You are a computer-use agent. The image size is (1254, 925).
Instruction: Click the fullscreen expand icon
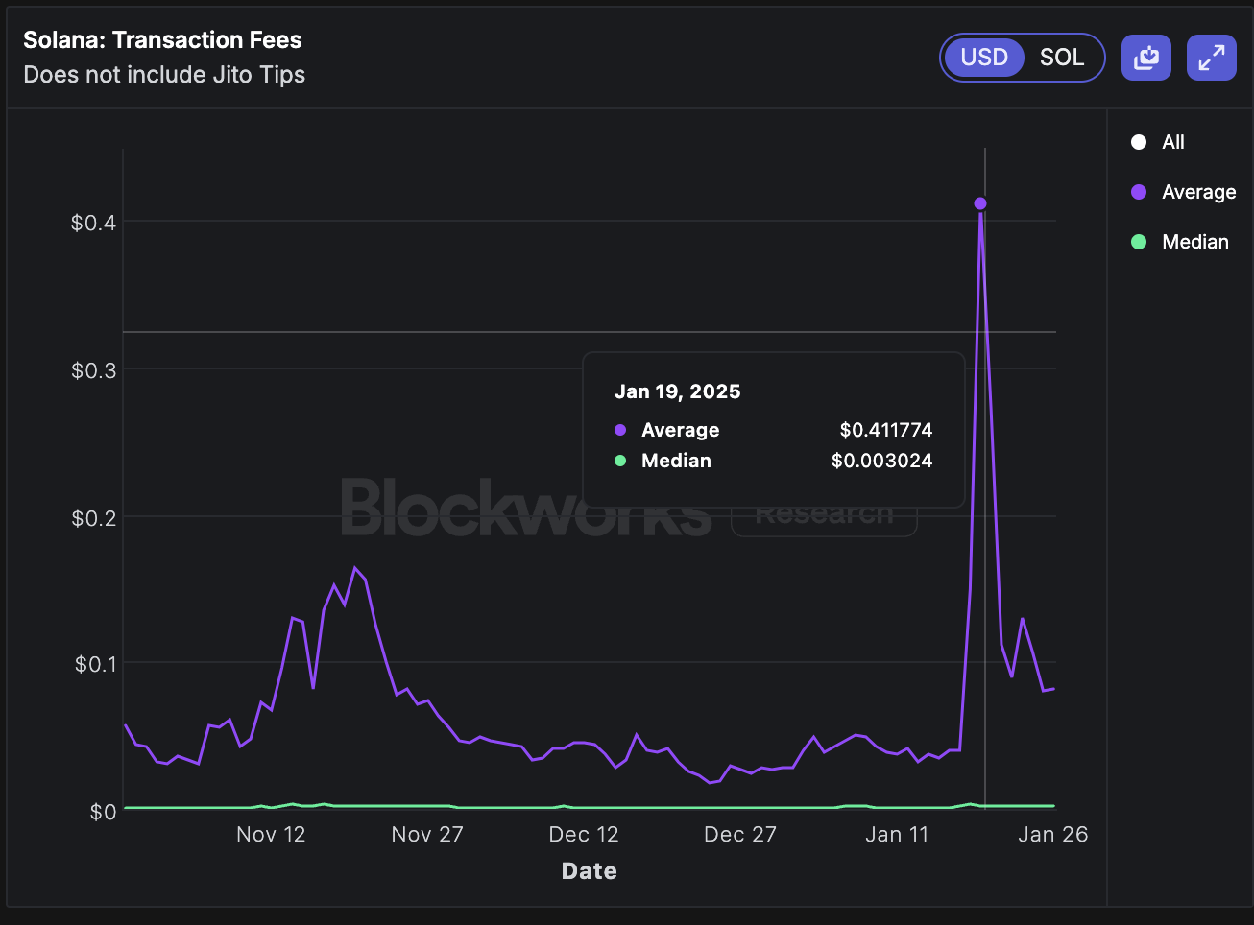[1211, 58]
